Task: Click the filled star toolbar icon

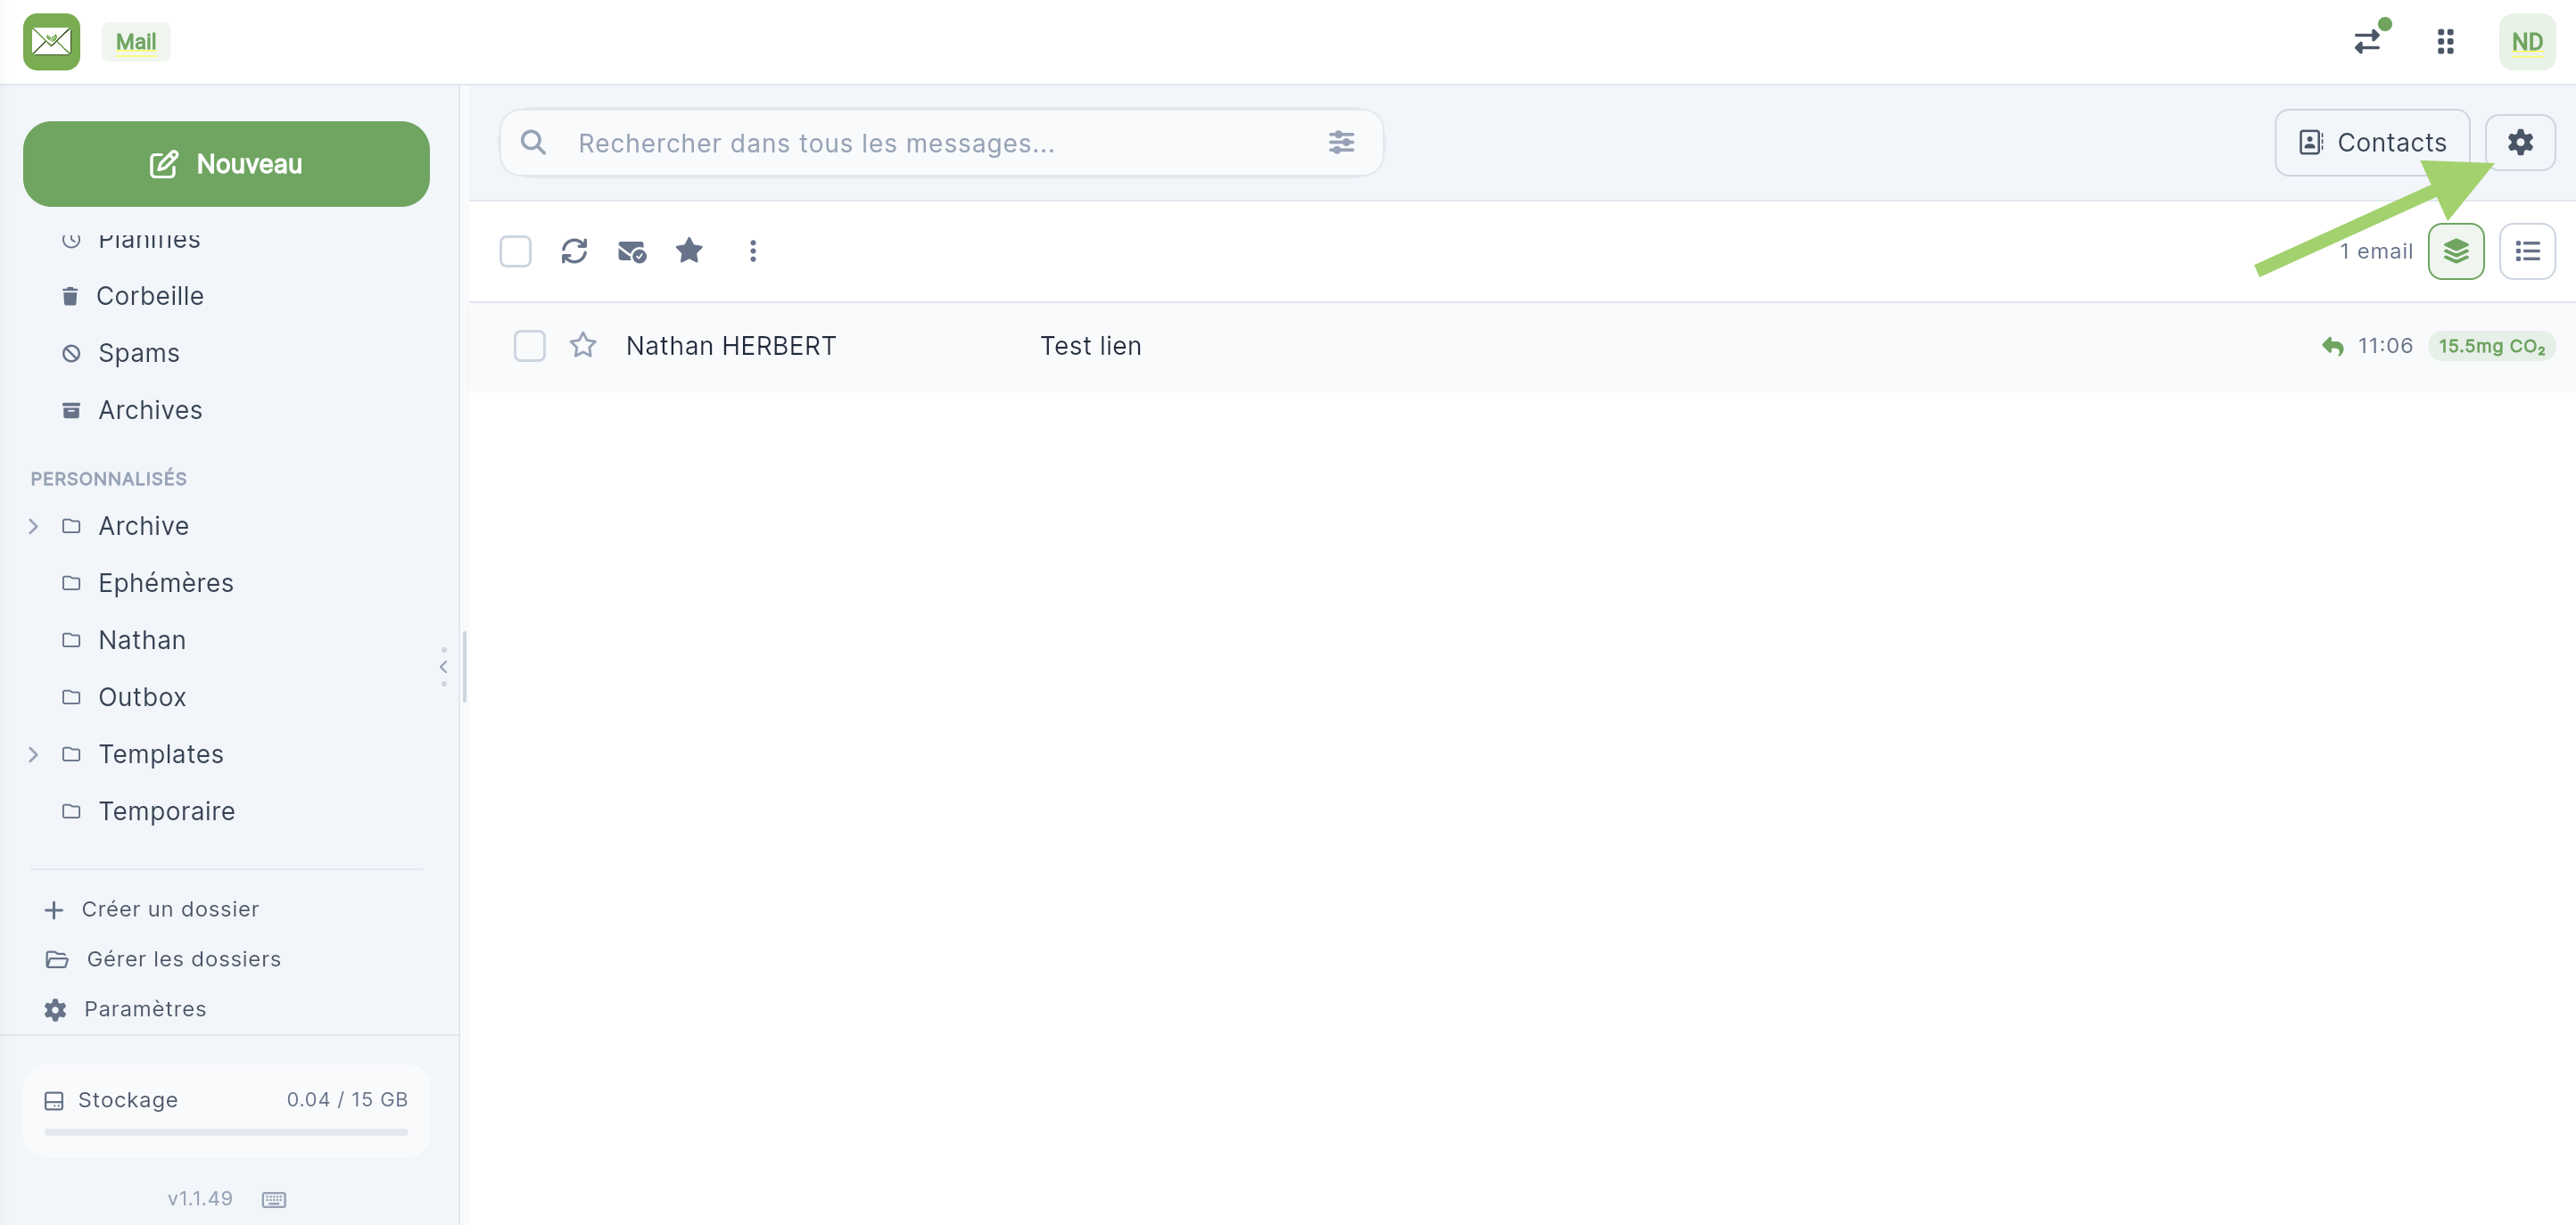Action: 689,251
